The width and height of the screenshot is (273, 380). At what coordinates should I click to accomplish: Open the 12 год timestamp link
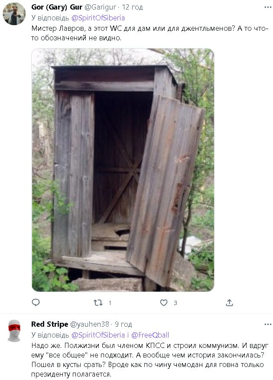coord(132,7)
